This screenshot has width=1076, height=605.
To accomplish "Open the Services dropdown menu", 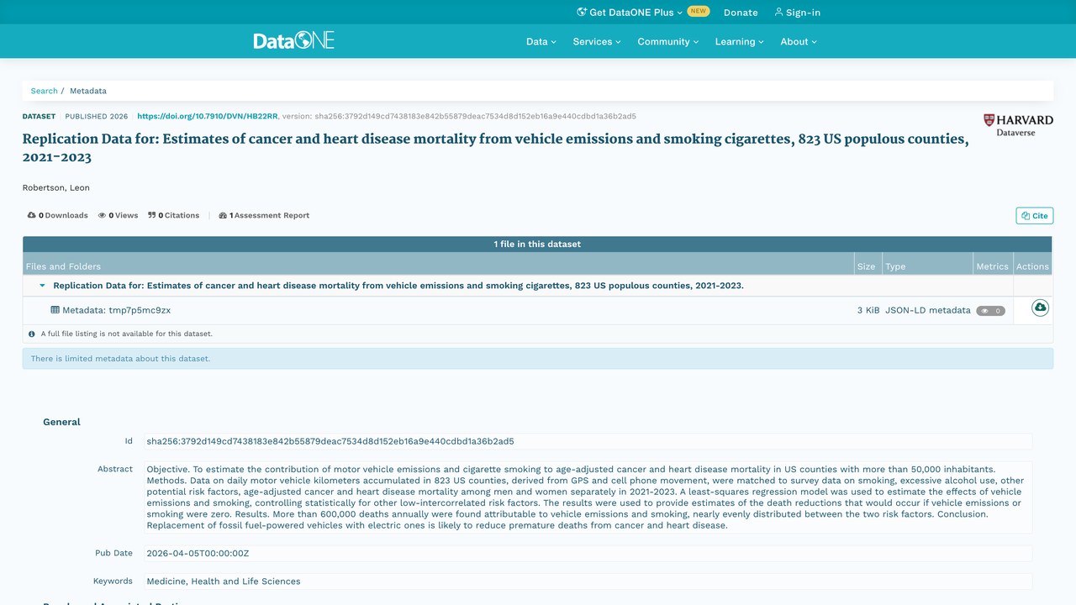I will (597, 41).
